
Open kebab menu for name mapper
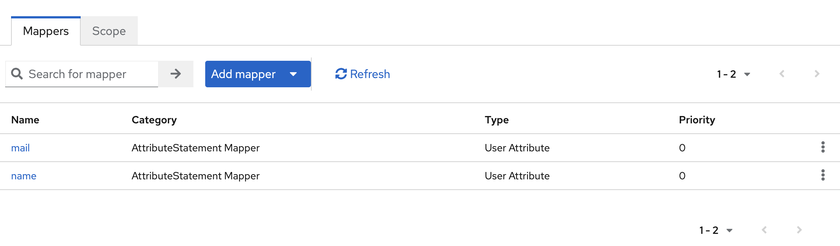coord(823,175)
